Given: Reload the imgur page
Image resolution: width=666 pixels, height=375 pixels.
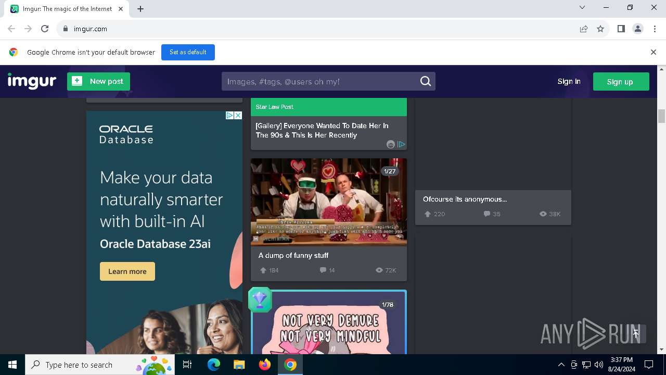Looking at the screenshot, I should point(45,29).
